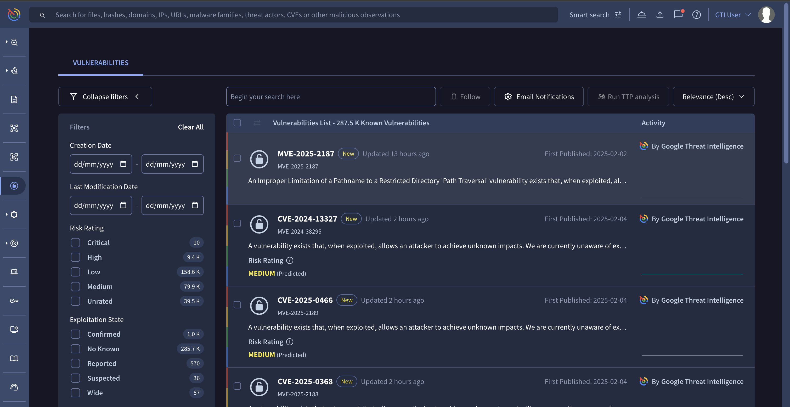
Task: Click Clear All filters
Action: (191, 127)
